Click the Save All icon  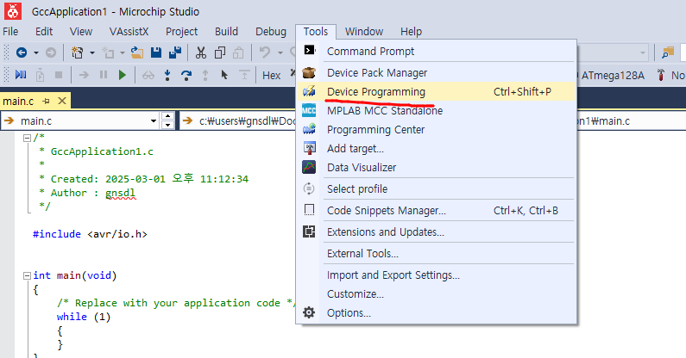tap(175, 52)
